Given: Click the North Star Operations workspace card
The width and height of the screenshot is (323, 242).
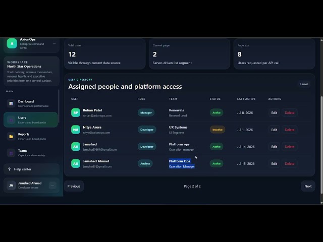Looking at the screenshot, I should (x=31, y=71).
